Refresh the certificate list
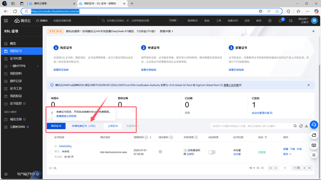 [301, 126]
